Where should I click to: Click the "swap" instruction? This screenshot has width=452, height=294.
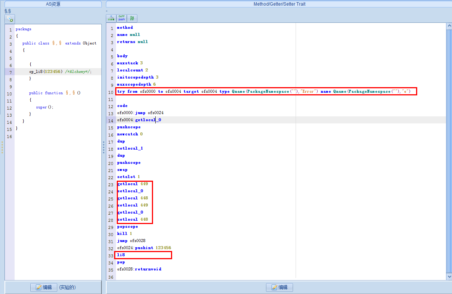(122, 170)
